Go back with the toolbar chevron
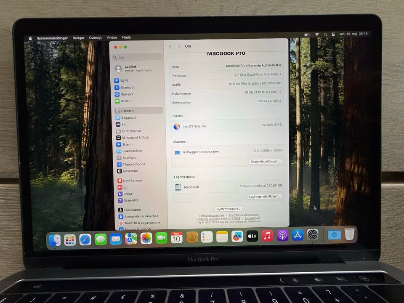 coord(170,46)
